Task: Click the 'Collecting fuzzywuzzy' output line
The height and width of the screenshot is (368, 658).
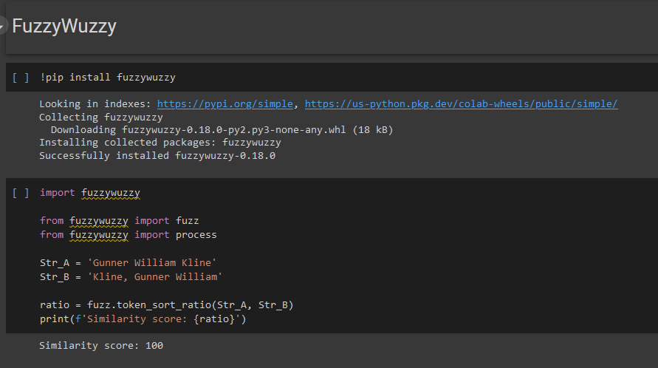Action: pos(101,117)
